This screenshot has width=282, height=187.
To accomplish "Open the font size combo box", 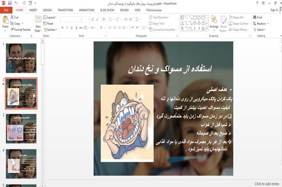I will click(86, 19).
